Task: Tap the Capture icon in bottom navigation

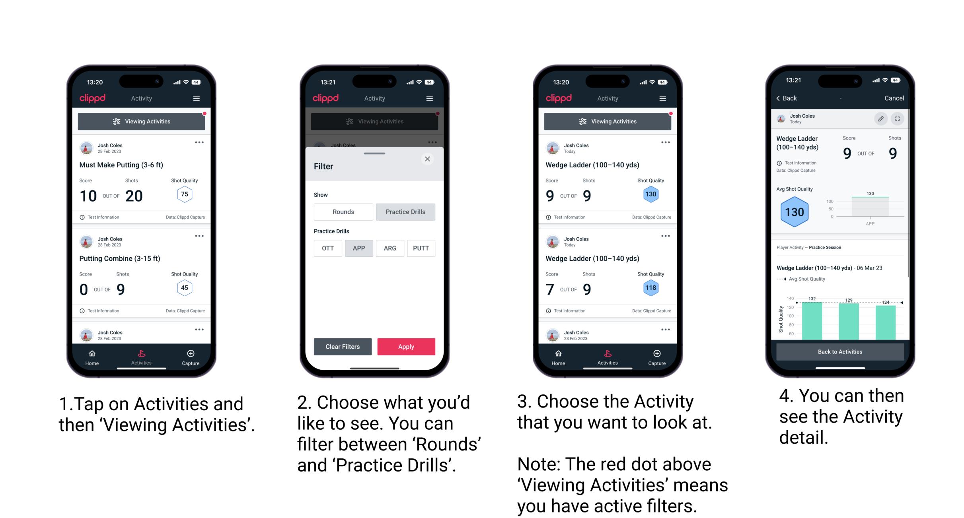Action: (190, 355)
